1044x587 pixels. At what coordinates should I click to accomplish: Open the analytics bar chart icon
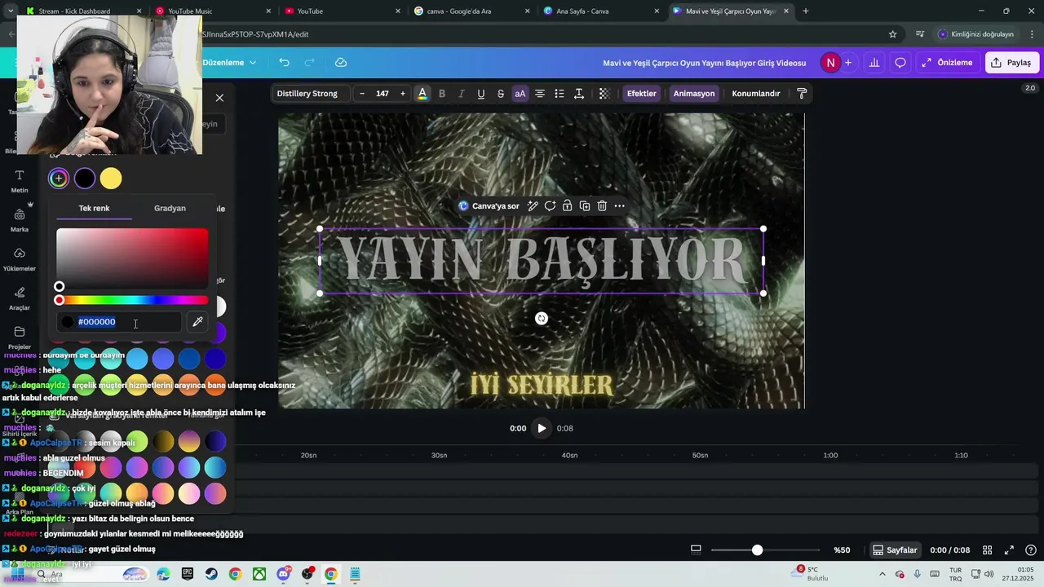[x=874, y=63]
